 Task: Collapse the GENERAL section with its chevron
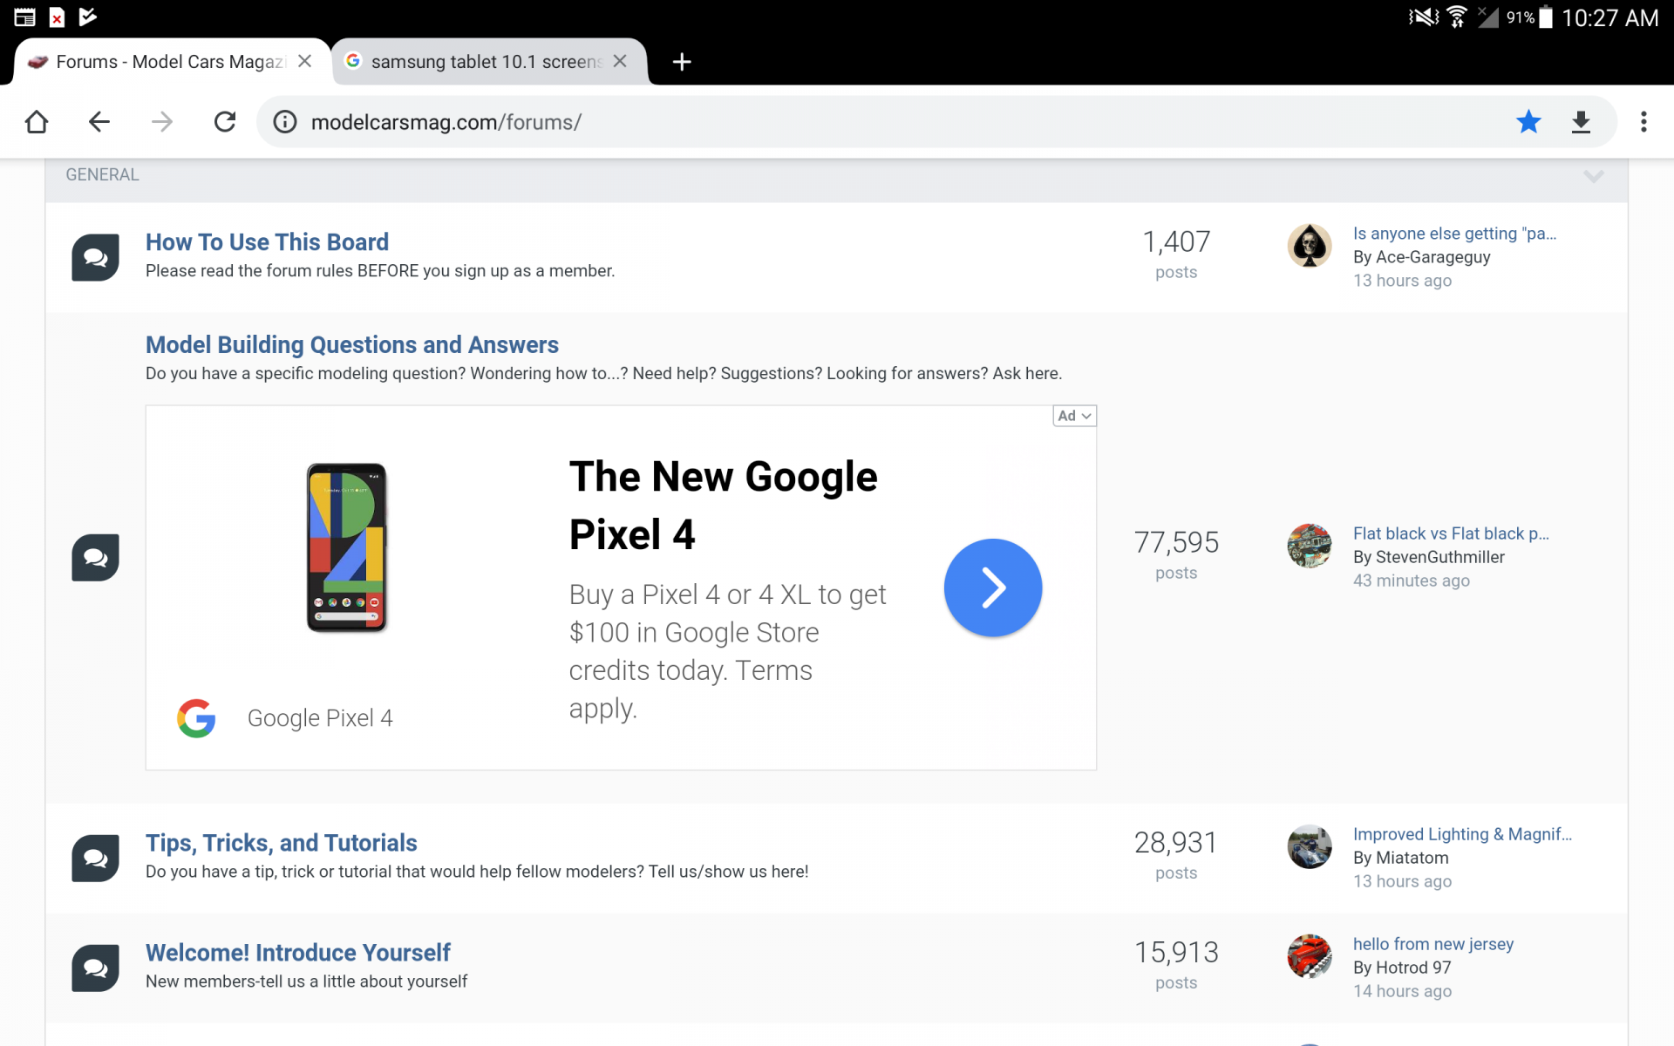tap(1594, 176)
